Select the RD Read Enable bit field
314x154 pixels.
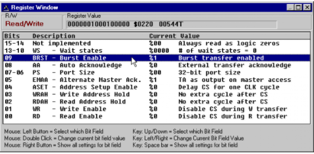[x=67, y=116]
